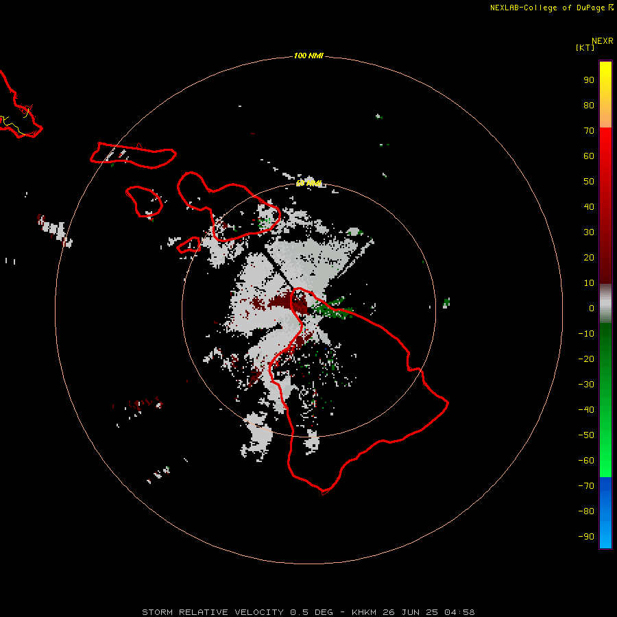Screen dimensions: 617x617
Task: Click the gray zero-velocity segment of color bar
Action: pos(605,304)
